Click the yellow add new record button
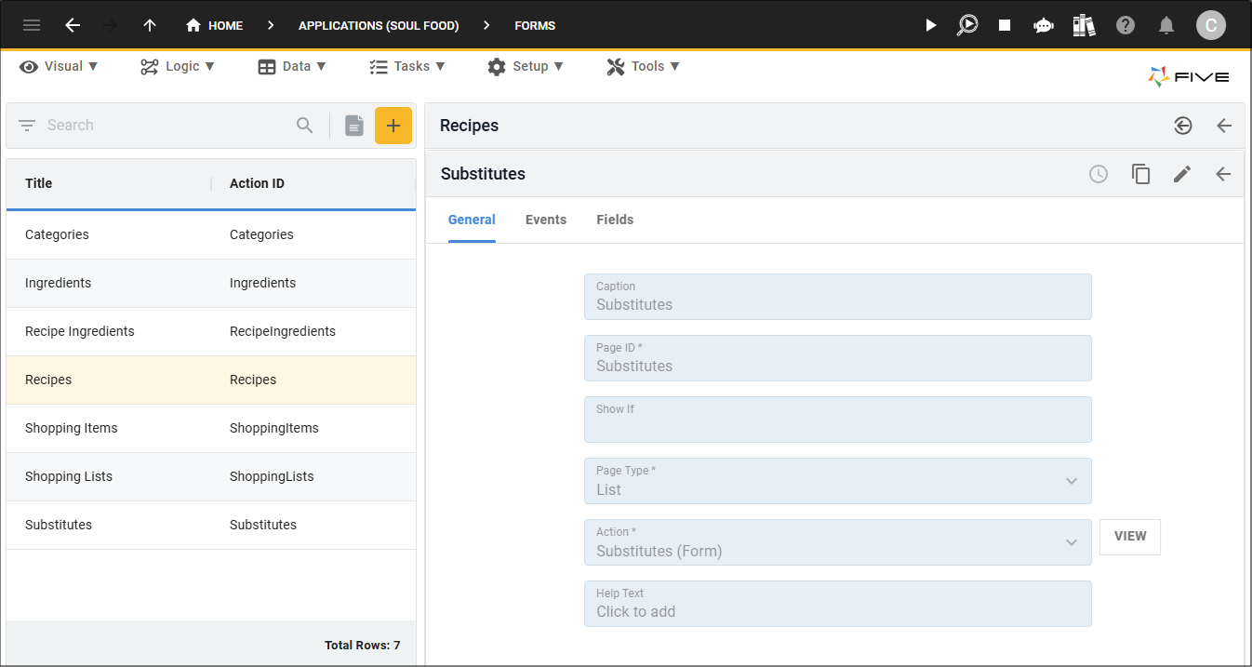This screenshot has height=667, width=1252. coord(393,125)
